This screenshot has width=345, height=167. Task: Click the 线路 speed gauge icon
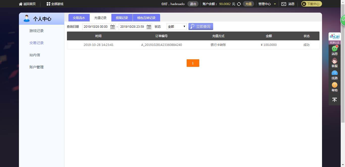(335, 73)
